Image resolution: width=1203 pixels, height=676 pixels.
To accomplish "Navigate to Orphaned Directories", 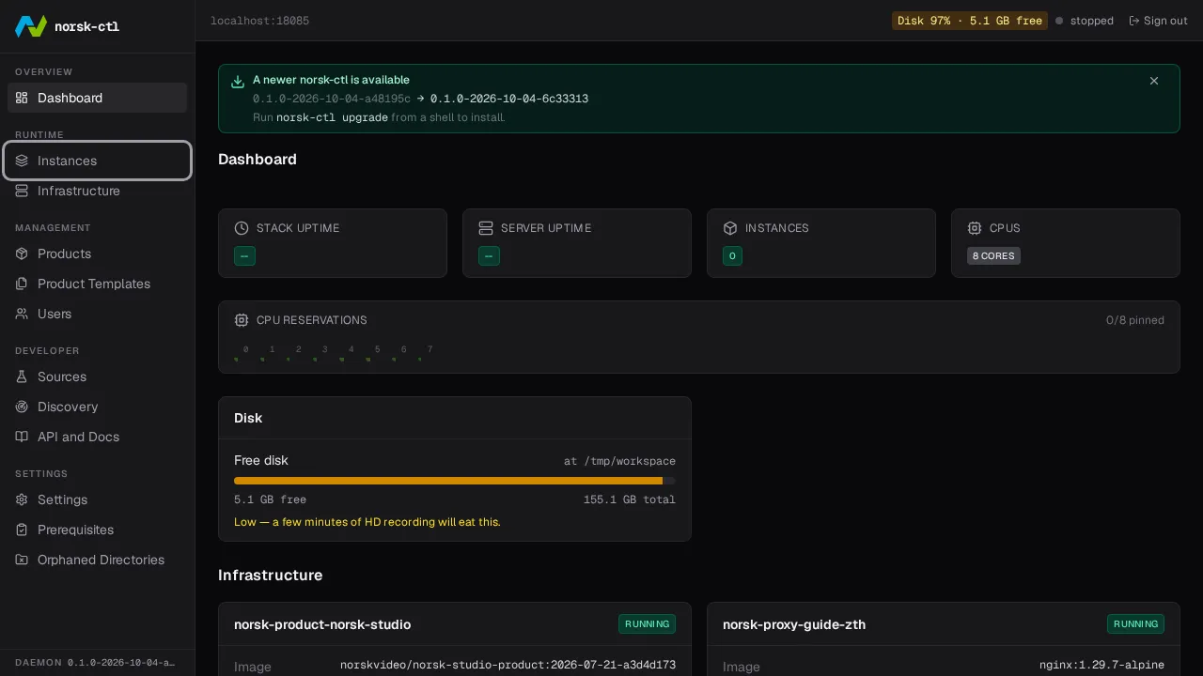I will tap(98, 560).
